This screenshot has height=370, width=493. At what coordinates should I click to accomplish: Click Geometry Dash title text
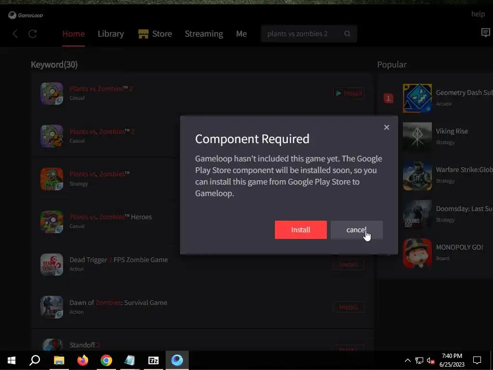coord(464,92)
